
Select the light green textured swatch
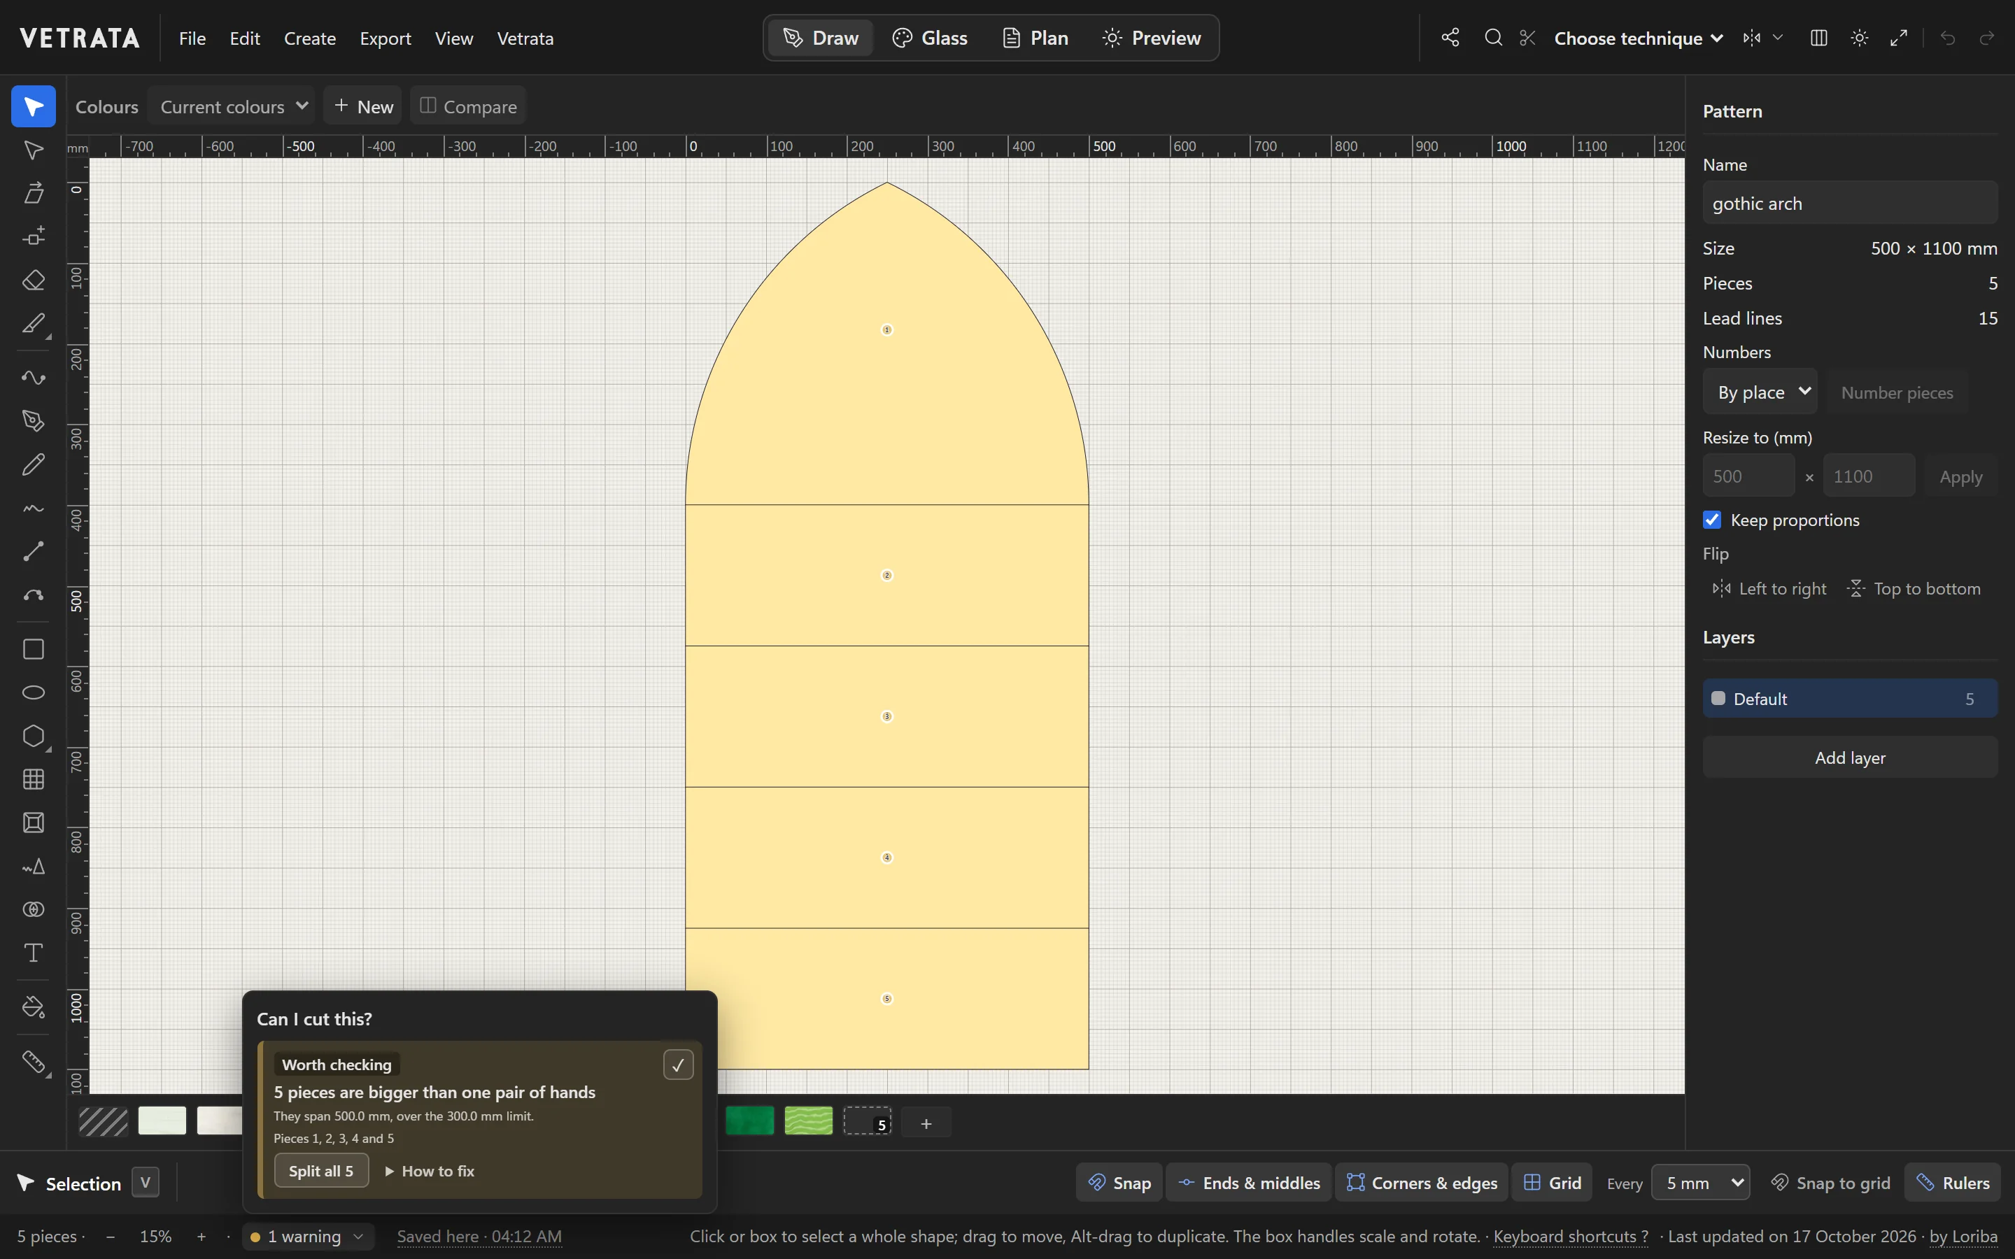809,1121
